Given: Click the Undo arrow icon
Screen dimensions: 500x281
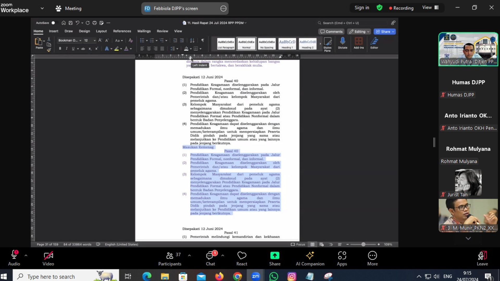Looking at the screenshot, I should pos(77,23).
